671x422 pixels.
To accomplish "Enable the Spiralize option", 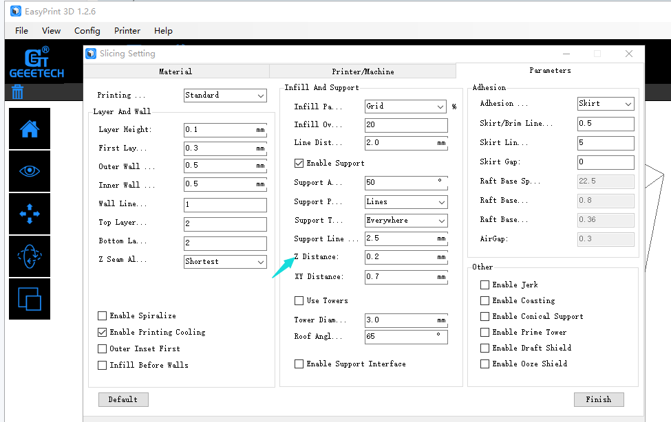I will point(103,316).
